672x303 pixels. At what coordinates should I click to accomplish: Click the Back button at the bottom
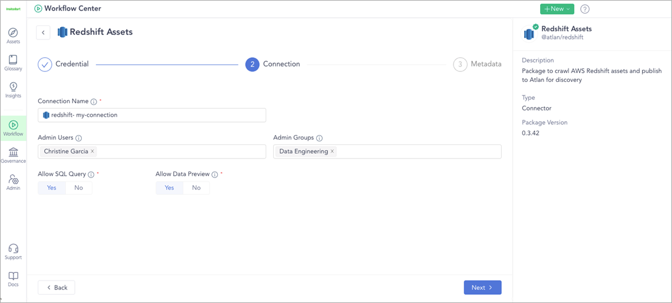coord(57,288)
